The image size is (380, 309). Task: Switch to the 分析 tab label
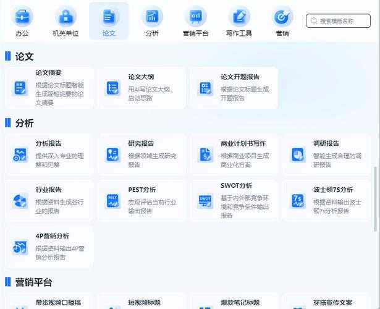[x=152, y=33]
